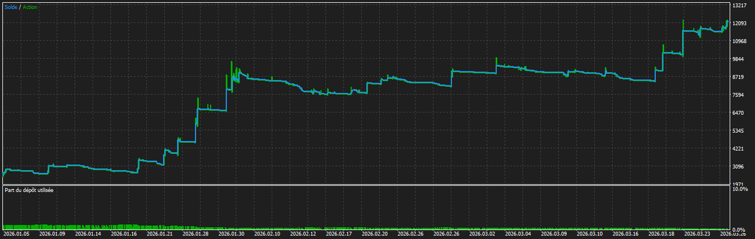Click the 2026.02.17 date label

click(339, 235)
